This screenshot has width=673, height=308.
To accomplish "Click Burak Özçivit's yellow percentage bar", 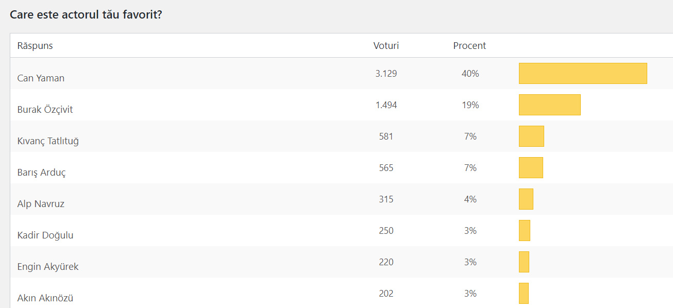I will tap(549, 105).
